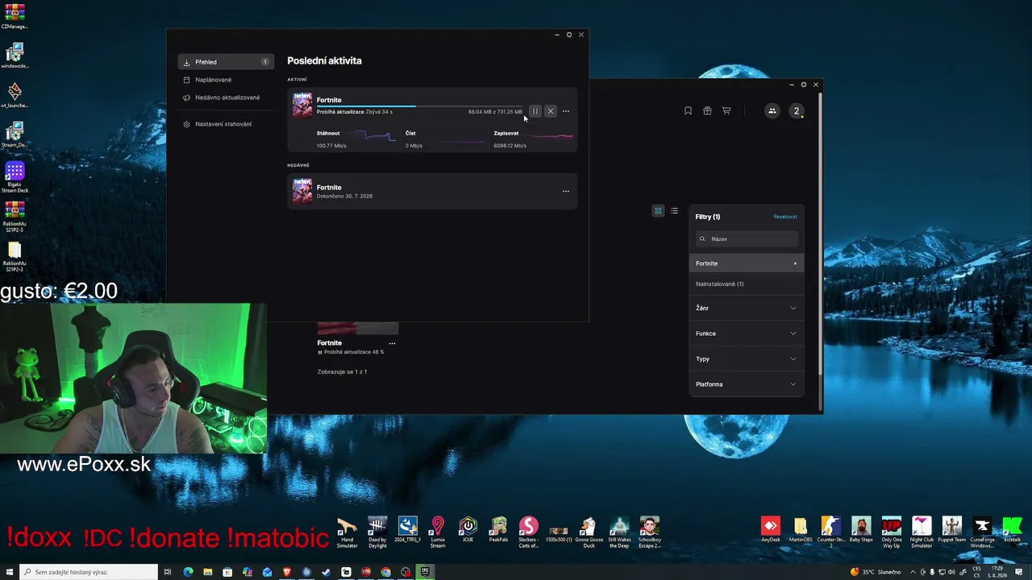Open the Epic Games Launcher taskbar icon
This screenshot has height=580, width=1032.
[x=426, y=572]
